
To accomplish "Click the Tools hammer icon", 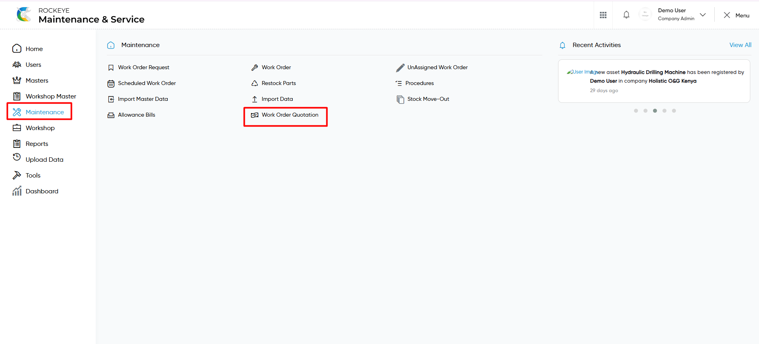I will coord(17,175).
